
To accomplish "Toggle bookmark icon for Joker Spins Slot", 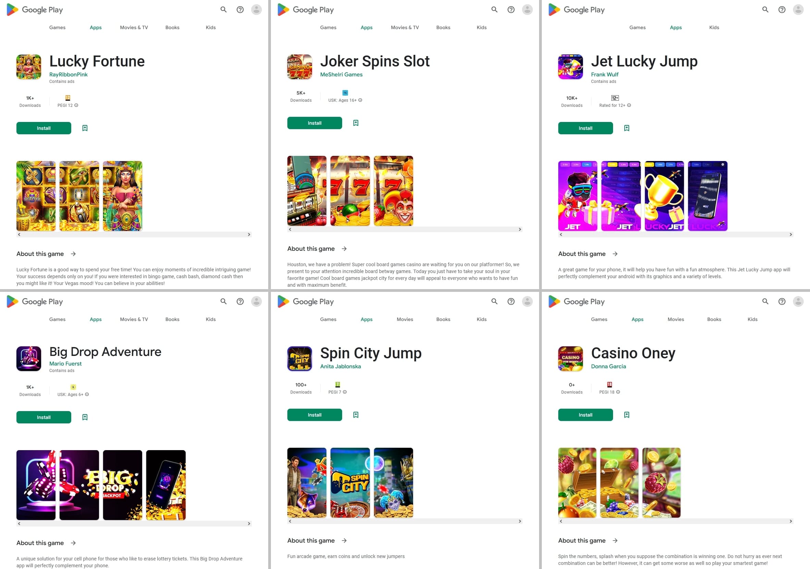I will click(x=356, y=123).
